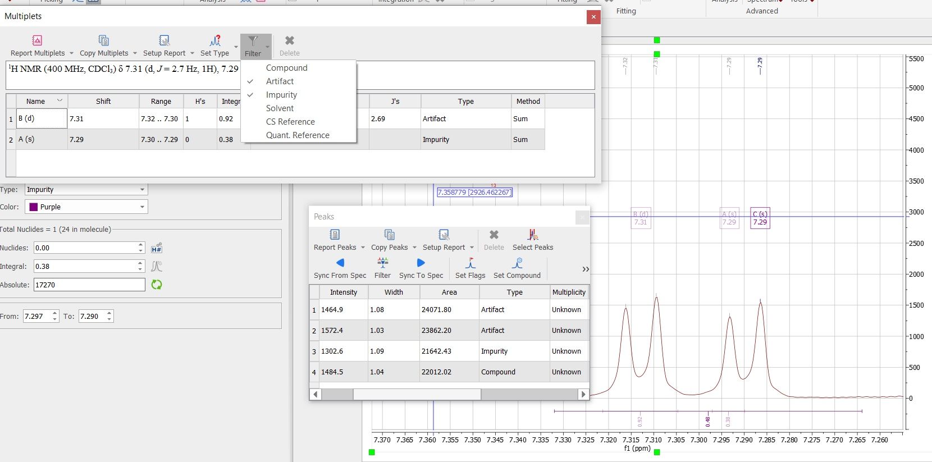932x462 pixels.
Task: Uncheck the Artifact filter option
Action: 280,81
